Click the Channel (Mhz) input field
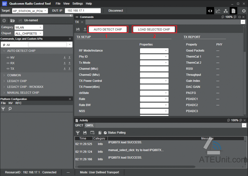 (154, 69)
